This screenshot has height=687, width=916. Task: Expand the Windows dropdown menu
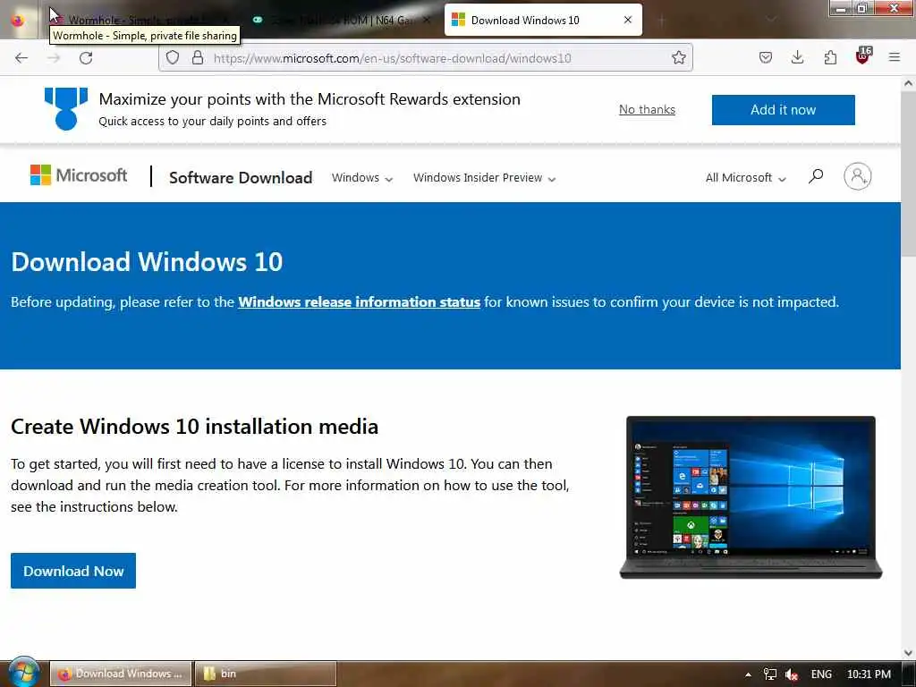[x=362, y=178]
